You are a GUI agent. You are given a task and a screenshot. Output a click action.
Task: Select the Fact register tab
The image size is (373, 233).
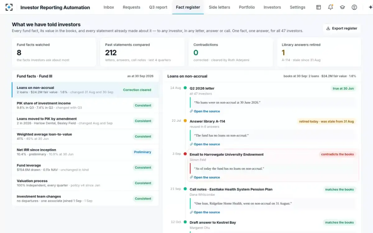(188, 7)
